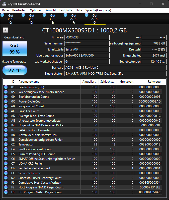Click status orb for Schreibfehlerrate
Viewport: 169px width, 200px height.
tap(6, 173)
